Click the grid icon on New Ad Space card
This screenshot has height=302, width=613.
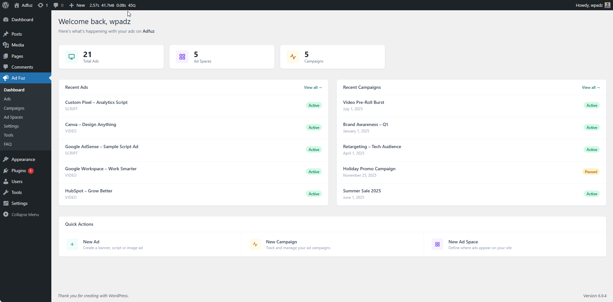(437, 244)
